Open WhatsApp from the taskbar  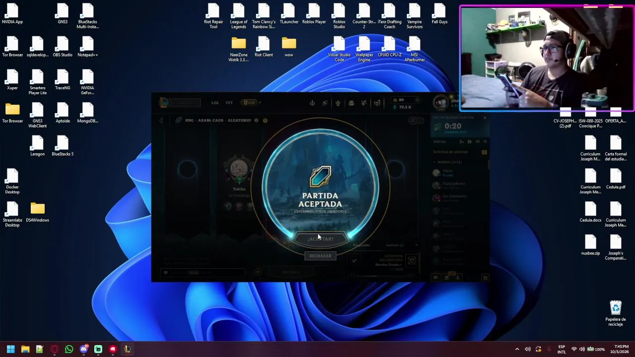tap(69, 349)
